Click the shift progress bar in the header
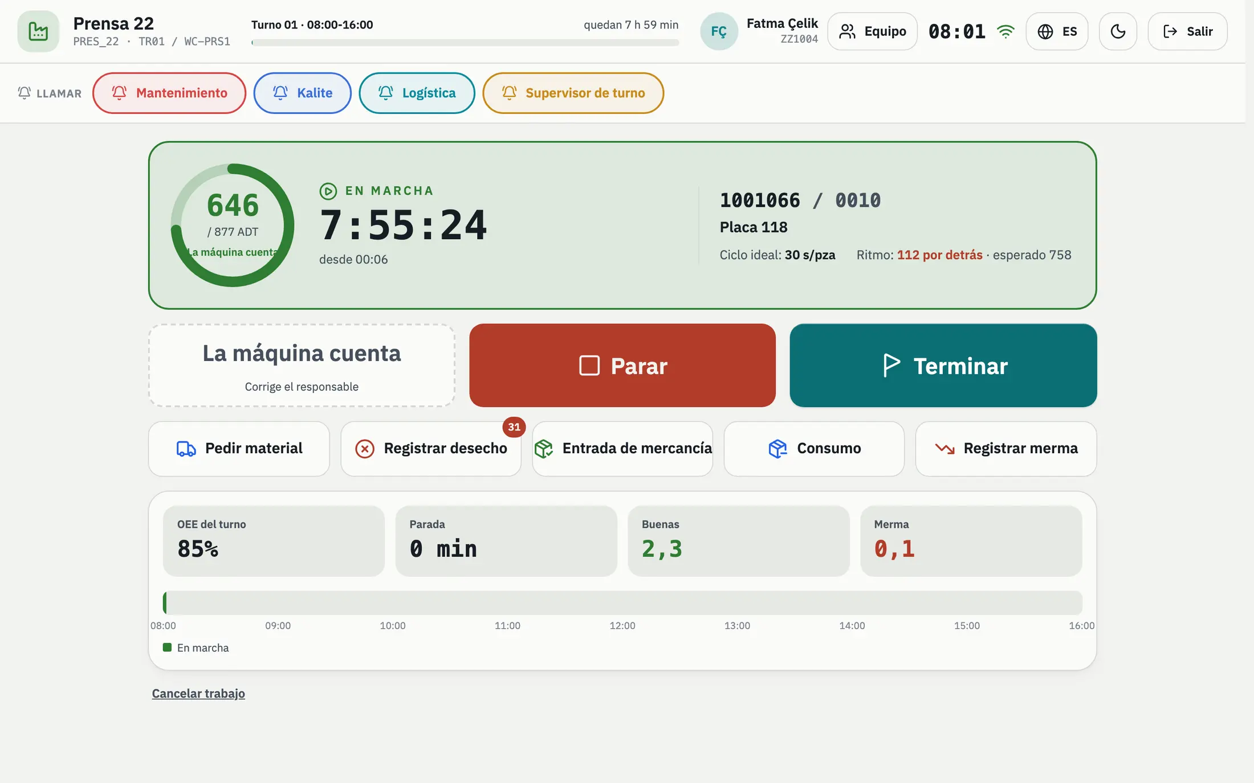Screen dimensions: 1254x783 (x=465, y=43)
